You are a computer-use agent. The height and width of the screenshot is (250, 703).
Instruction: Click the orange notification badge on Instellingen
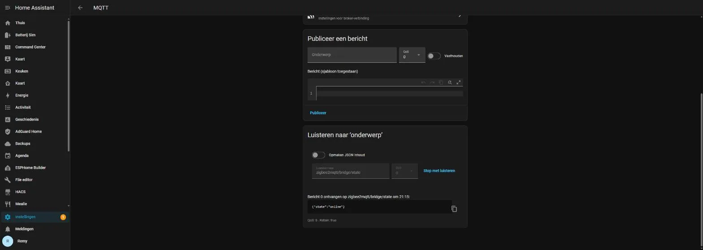pos(63,217)
